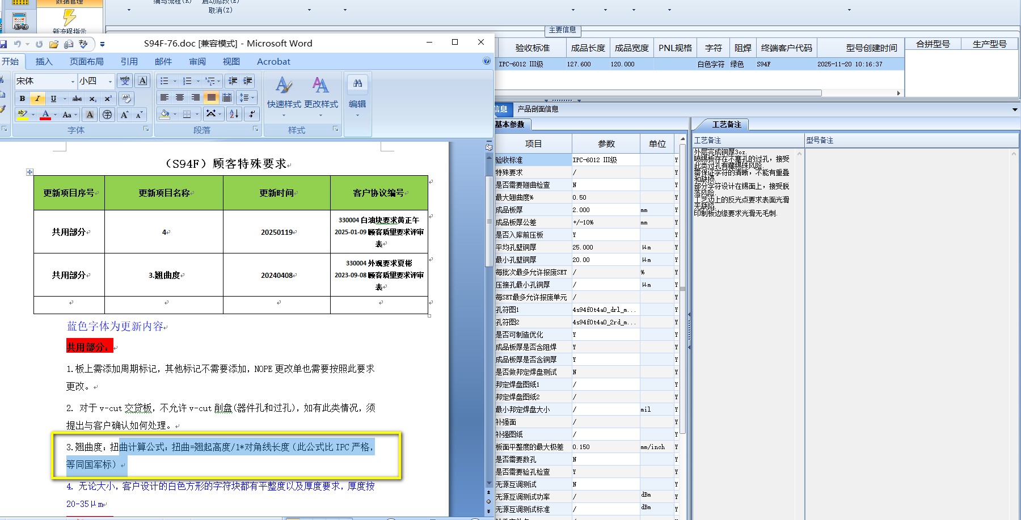Toggle align text left
This screenshot has width=1021, height=520.
[164, 98]
